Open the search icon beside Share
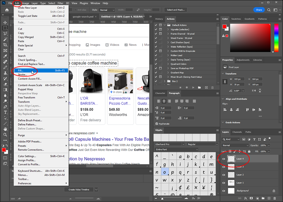283x202 pixels. [x=269, y=10]
